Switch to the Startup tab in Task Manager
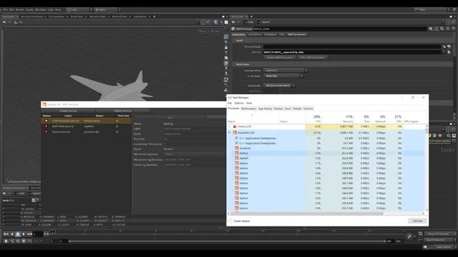458x257 pixels. click(x=278, y=109)
